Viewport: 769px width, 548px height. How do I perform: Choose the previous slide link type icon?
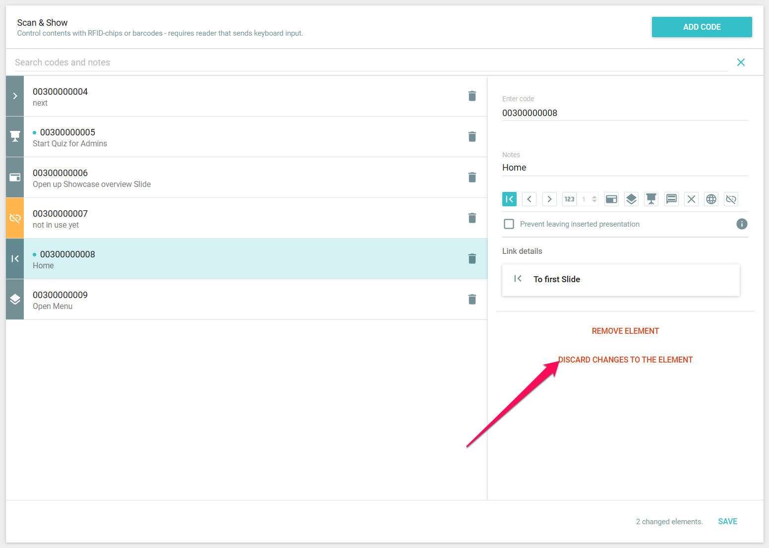click(x=529, y=199)
